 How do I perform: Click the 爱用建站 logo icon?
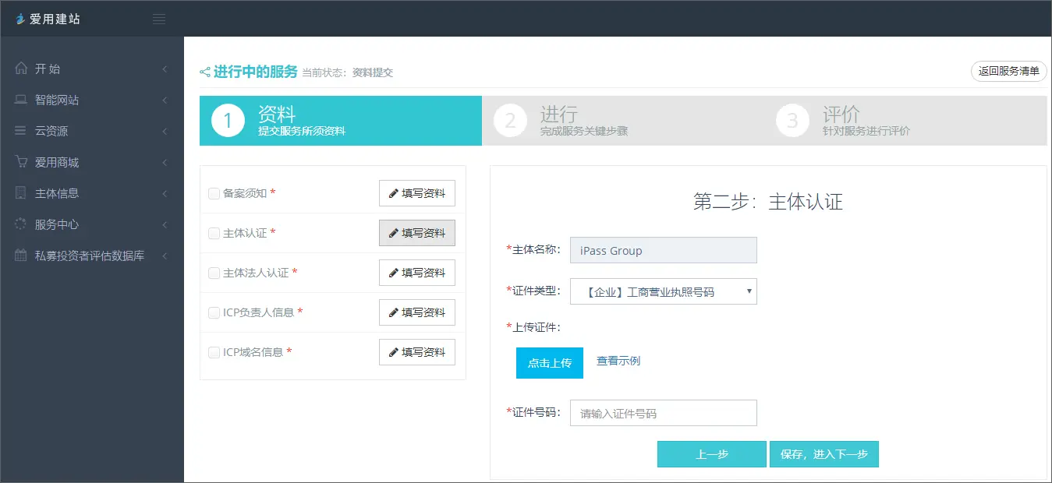(20, 19)
